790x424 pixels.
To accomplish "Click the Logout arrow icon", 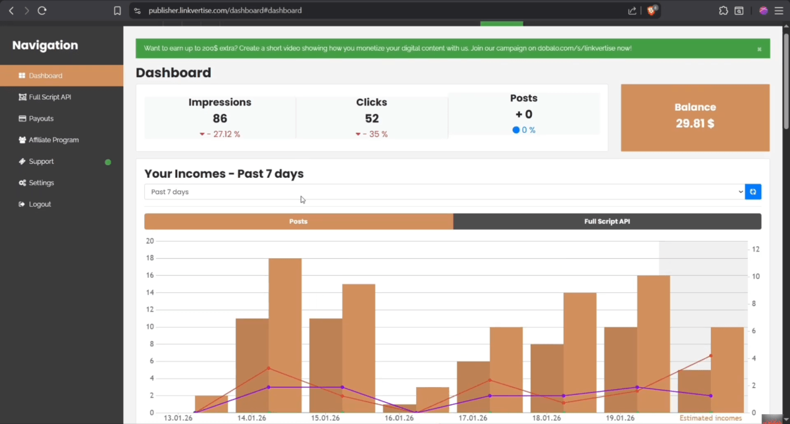I will point(22,204).
